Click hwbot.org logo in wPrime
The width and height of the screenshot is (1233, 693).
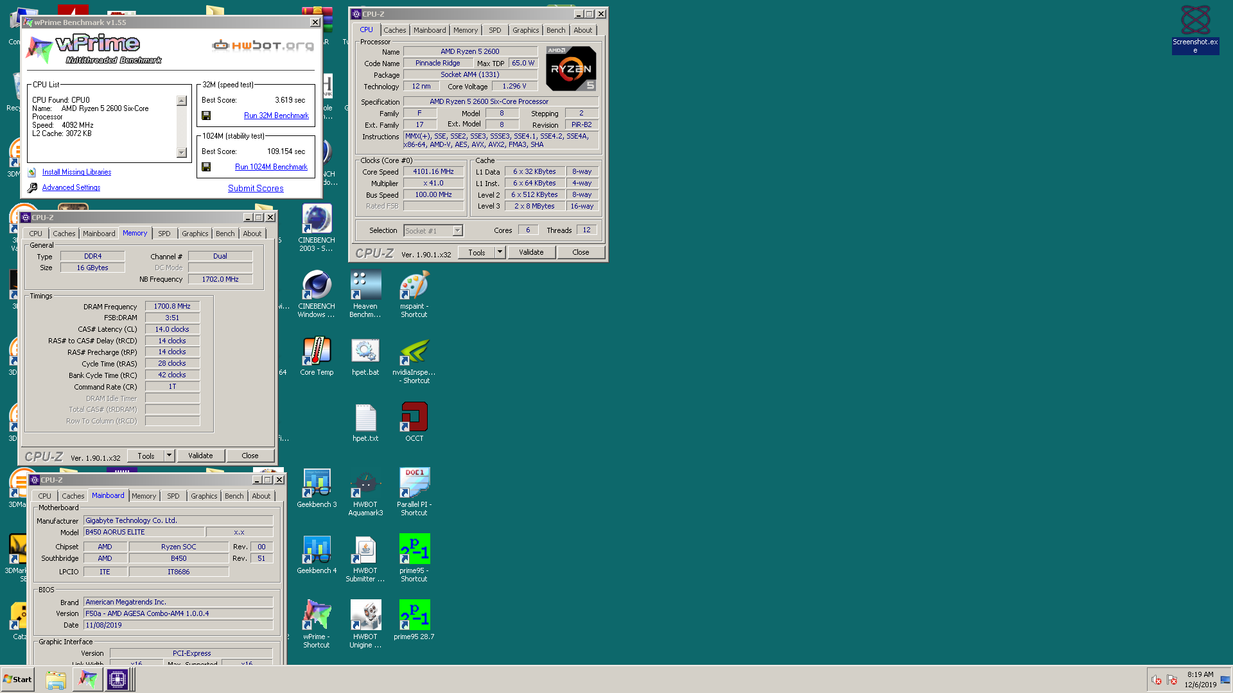pyautogui.click(x=263, y=45)
